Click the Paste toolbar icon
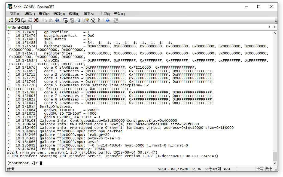 (51, 20)
